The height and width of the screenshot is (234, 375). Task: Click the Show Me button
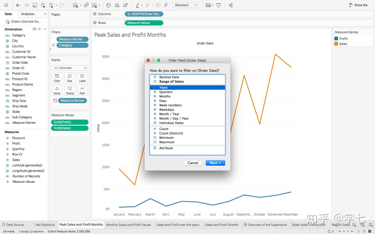click(x=358, y=5)
